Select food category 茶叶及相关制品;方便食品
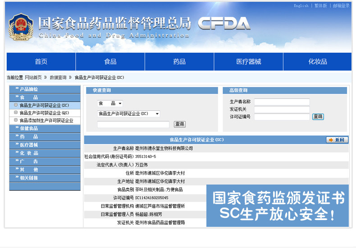Screen dimensions: 356x248 click(x=159, y=190)
